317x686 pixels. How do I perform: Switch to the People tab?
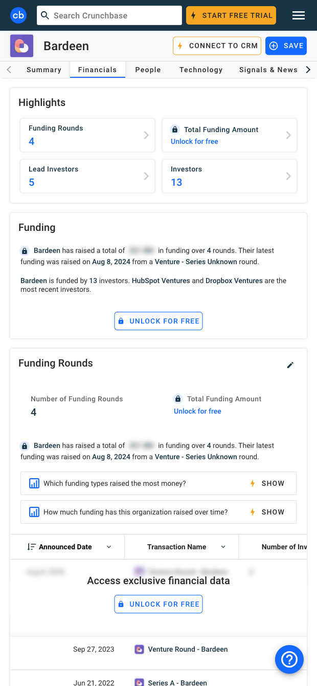tap(148, 70)
